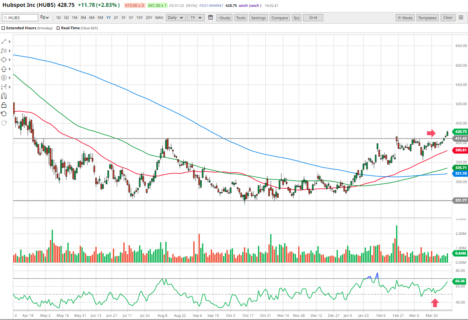Click the green 335.71 moving average tag
Viewport: 468px width, 320px height.
click(x=460, y=168)
